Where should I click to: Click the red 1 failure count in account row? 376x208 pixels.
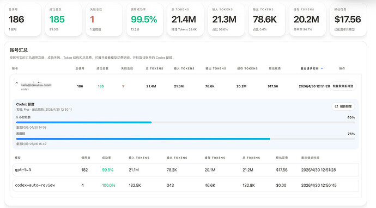(123, 86)
